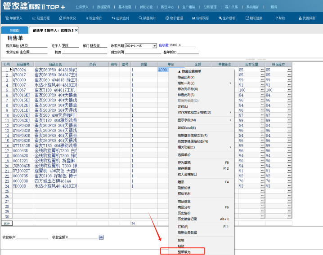Image resolution: width=323 pixels, height=255 pixels.
Task: Click 账面库存 ellipsis in row 24 (93)
Action: click(290, 186)
